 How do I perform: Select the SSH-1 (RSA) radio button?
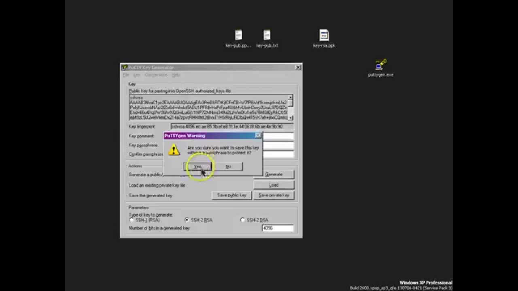coord(132,220)
